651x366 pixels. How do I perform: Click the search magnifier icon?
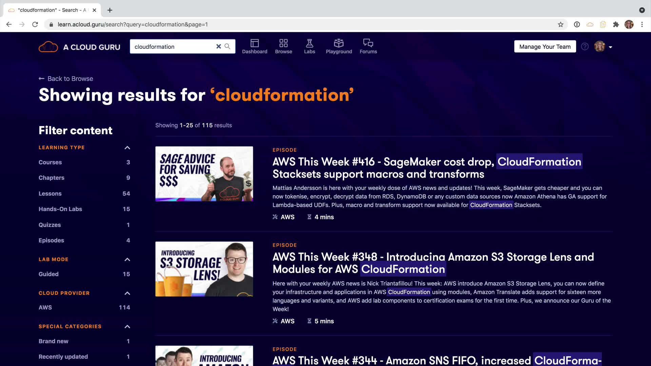tap(228, 46)
